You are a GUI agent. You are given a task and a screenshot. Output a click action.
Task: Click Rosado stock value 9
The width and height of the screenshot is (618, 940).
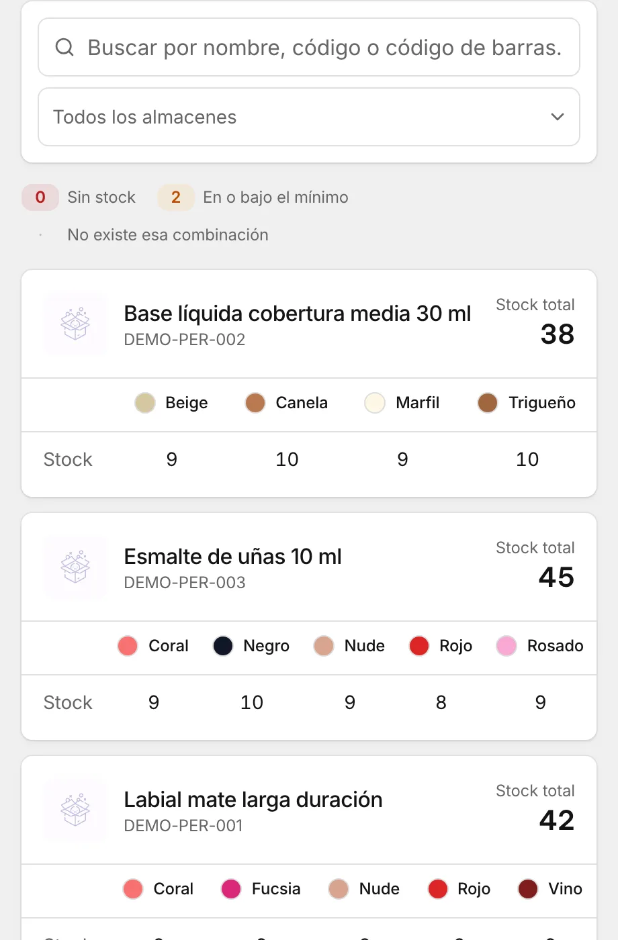click(541, 702)
